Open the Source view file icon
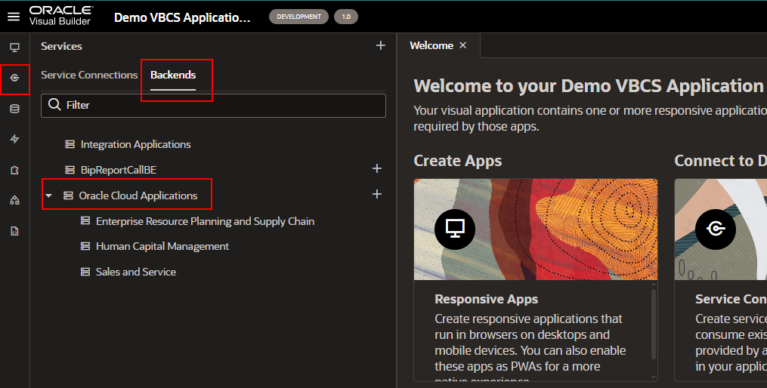This screenshot has width=767, height=388. pyautogui.click(x=14, y=231)
